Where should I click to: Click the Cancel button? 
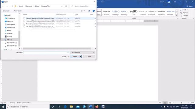89,57
